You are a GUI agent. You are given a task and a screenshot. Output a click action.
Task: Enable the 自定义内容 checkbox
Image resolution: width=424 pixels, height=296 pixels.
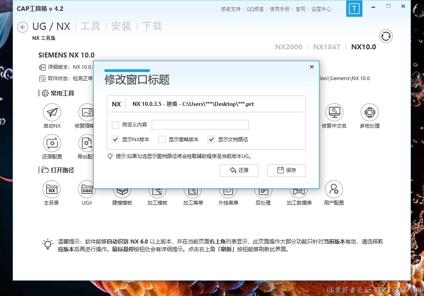[x=115, y=125]
